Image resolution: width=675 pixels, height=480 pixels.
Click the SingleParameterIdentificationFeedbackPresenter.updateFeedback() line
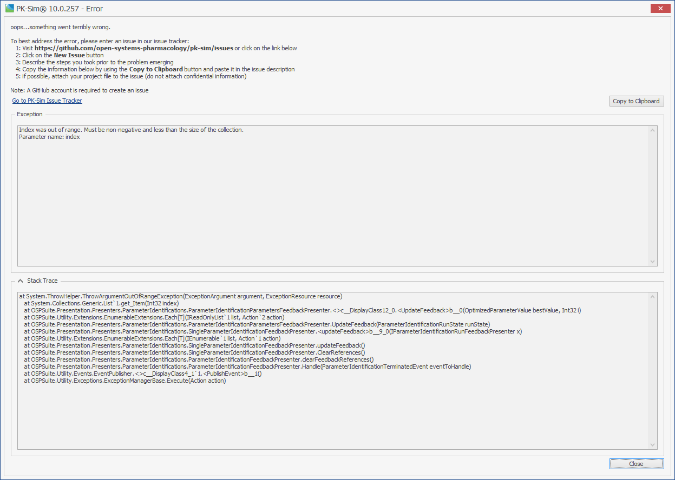(195, 345)
